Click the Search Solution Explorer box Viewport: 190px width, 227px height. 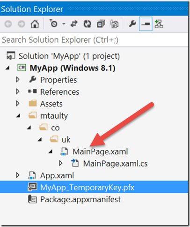pyautogui.click(x=94, y=40)
